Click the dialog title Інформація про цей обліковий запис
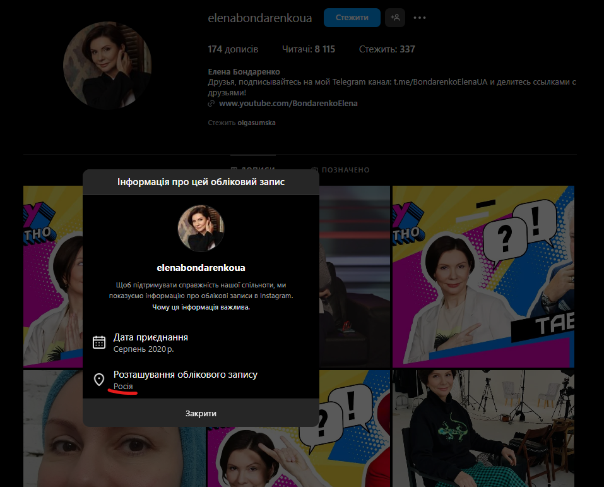This screenshot has width=604, height=487. click(201, 182)
